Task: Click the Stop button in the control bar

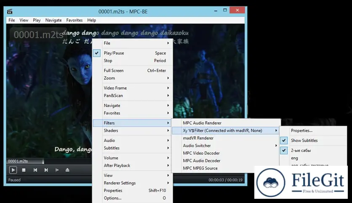Action: tap(24, 170)
